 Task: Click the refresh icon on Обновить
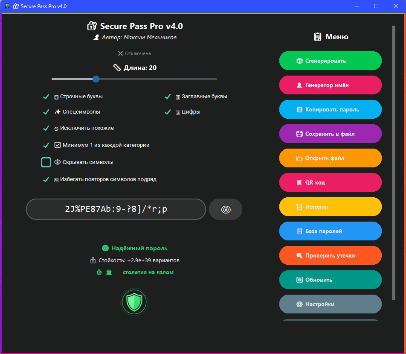[x=299, y=280]
